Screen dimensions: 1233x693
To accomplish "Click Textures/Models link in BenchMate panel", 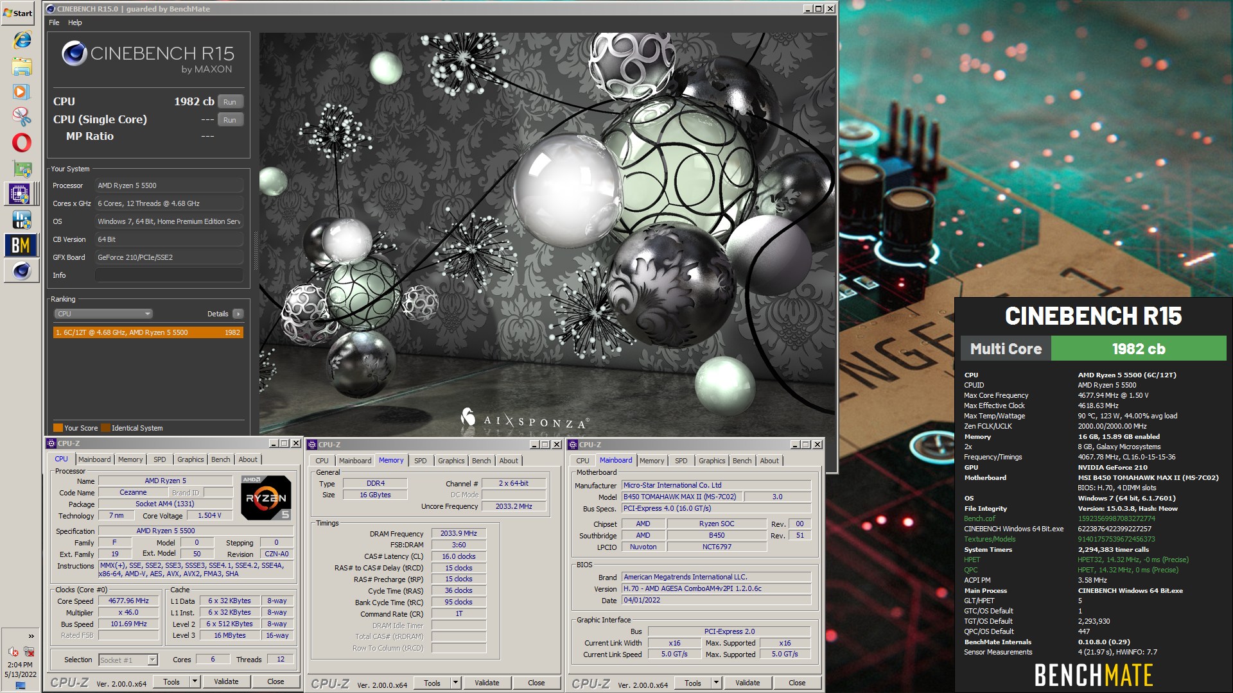I will tap(990, 539).
